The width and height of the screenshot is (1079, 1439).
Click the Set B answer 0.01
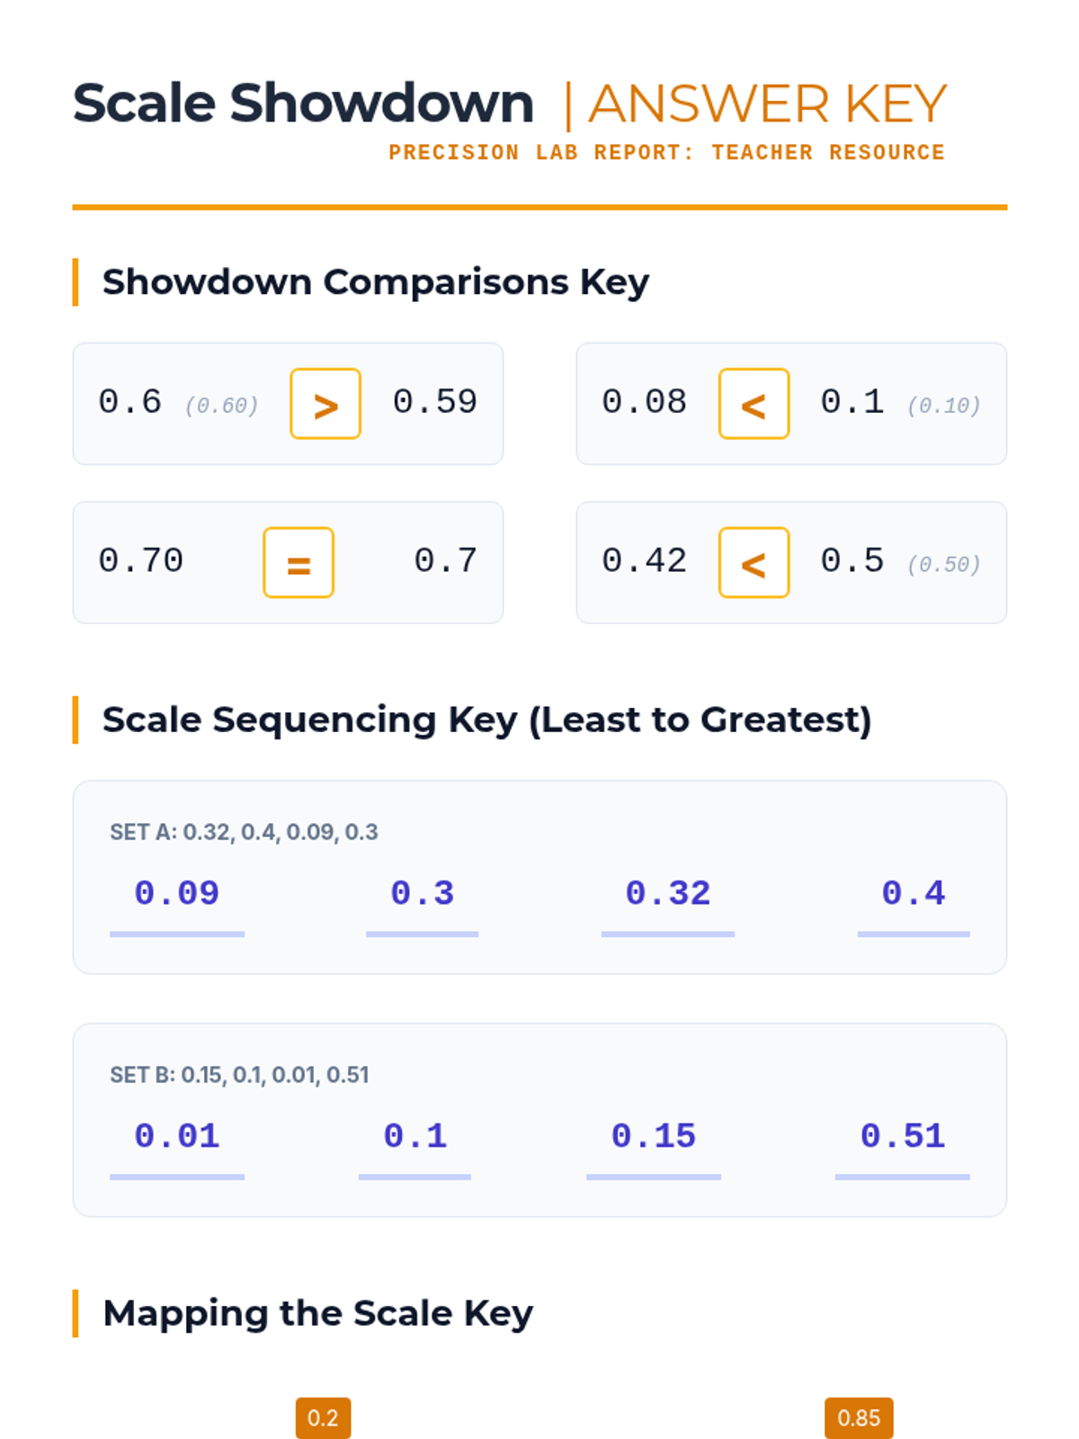point(177,1137)
